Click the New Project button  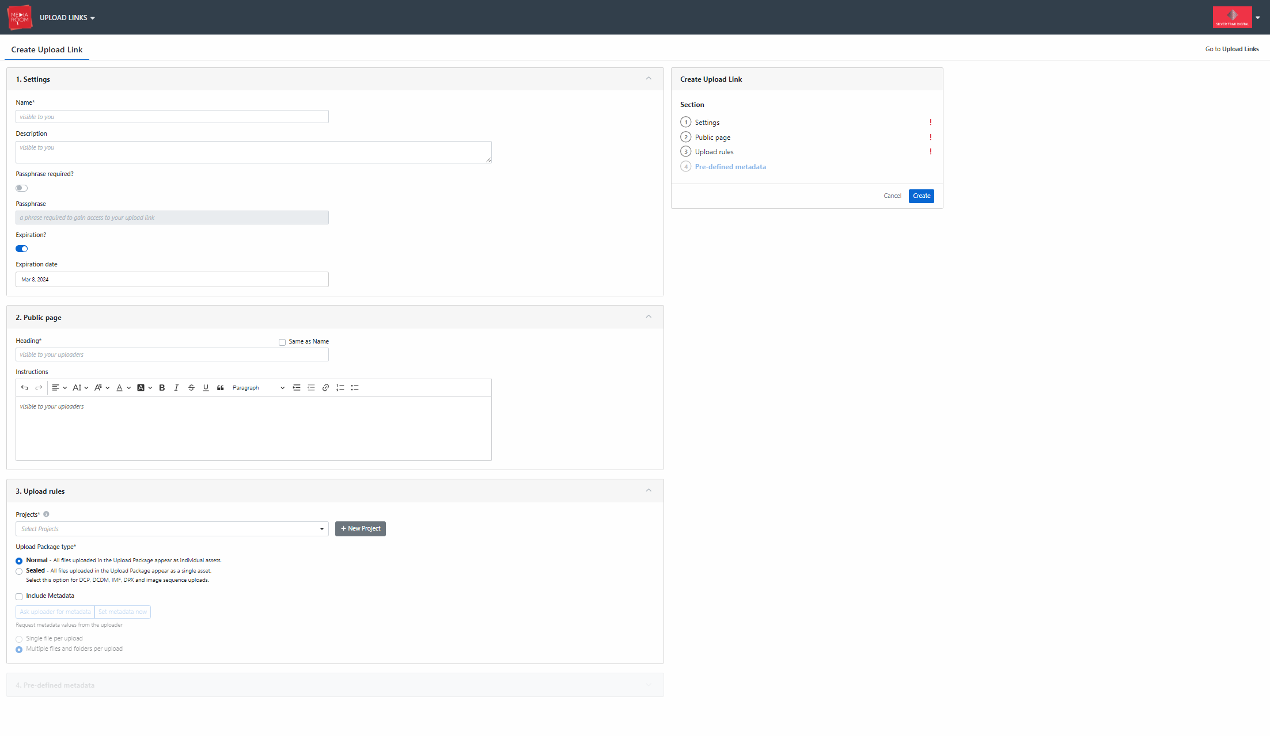(x=361, y=529)
